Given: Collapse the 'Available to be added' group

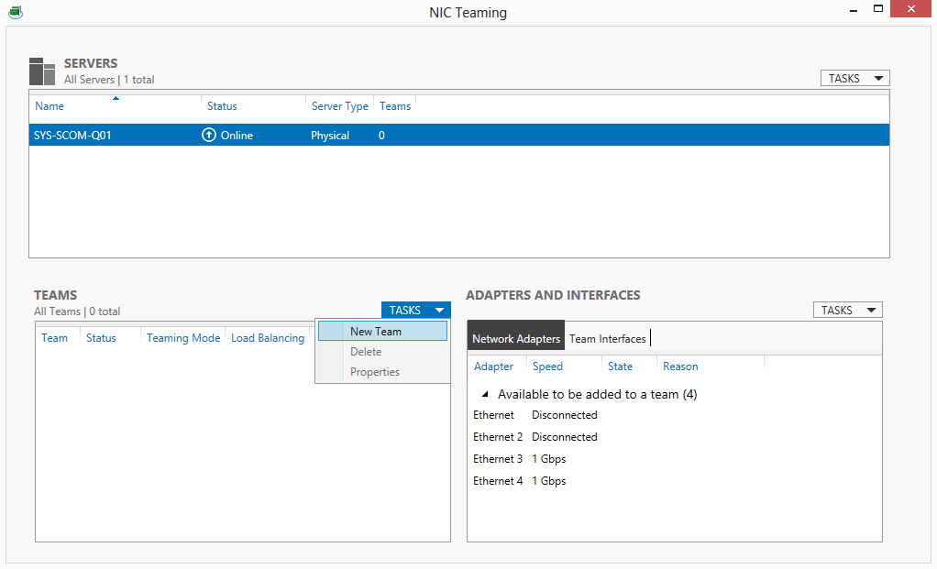Looking at the screenshot, I should tap(485, 395).
